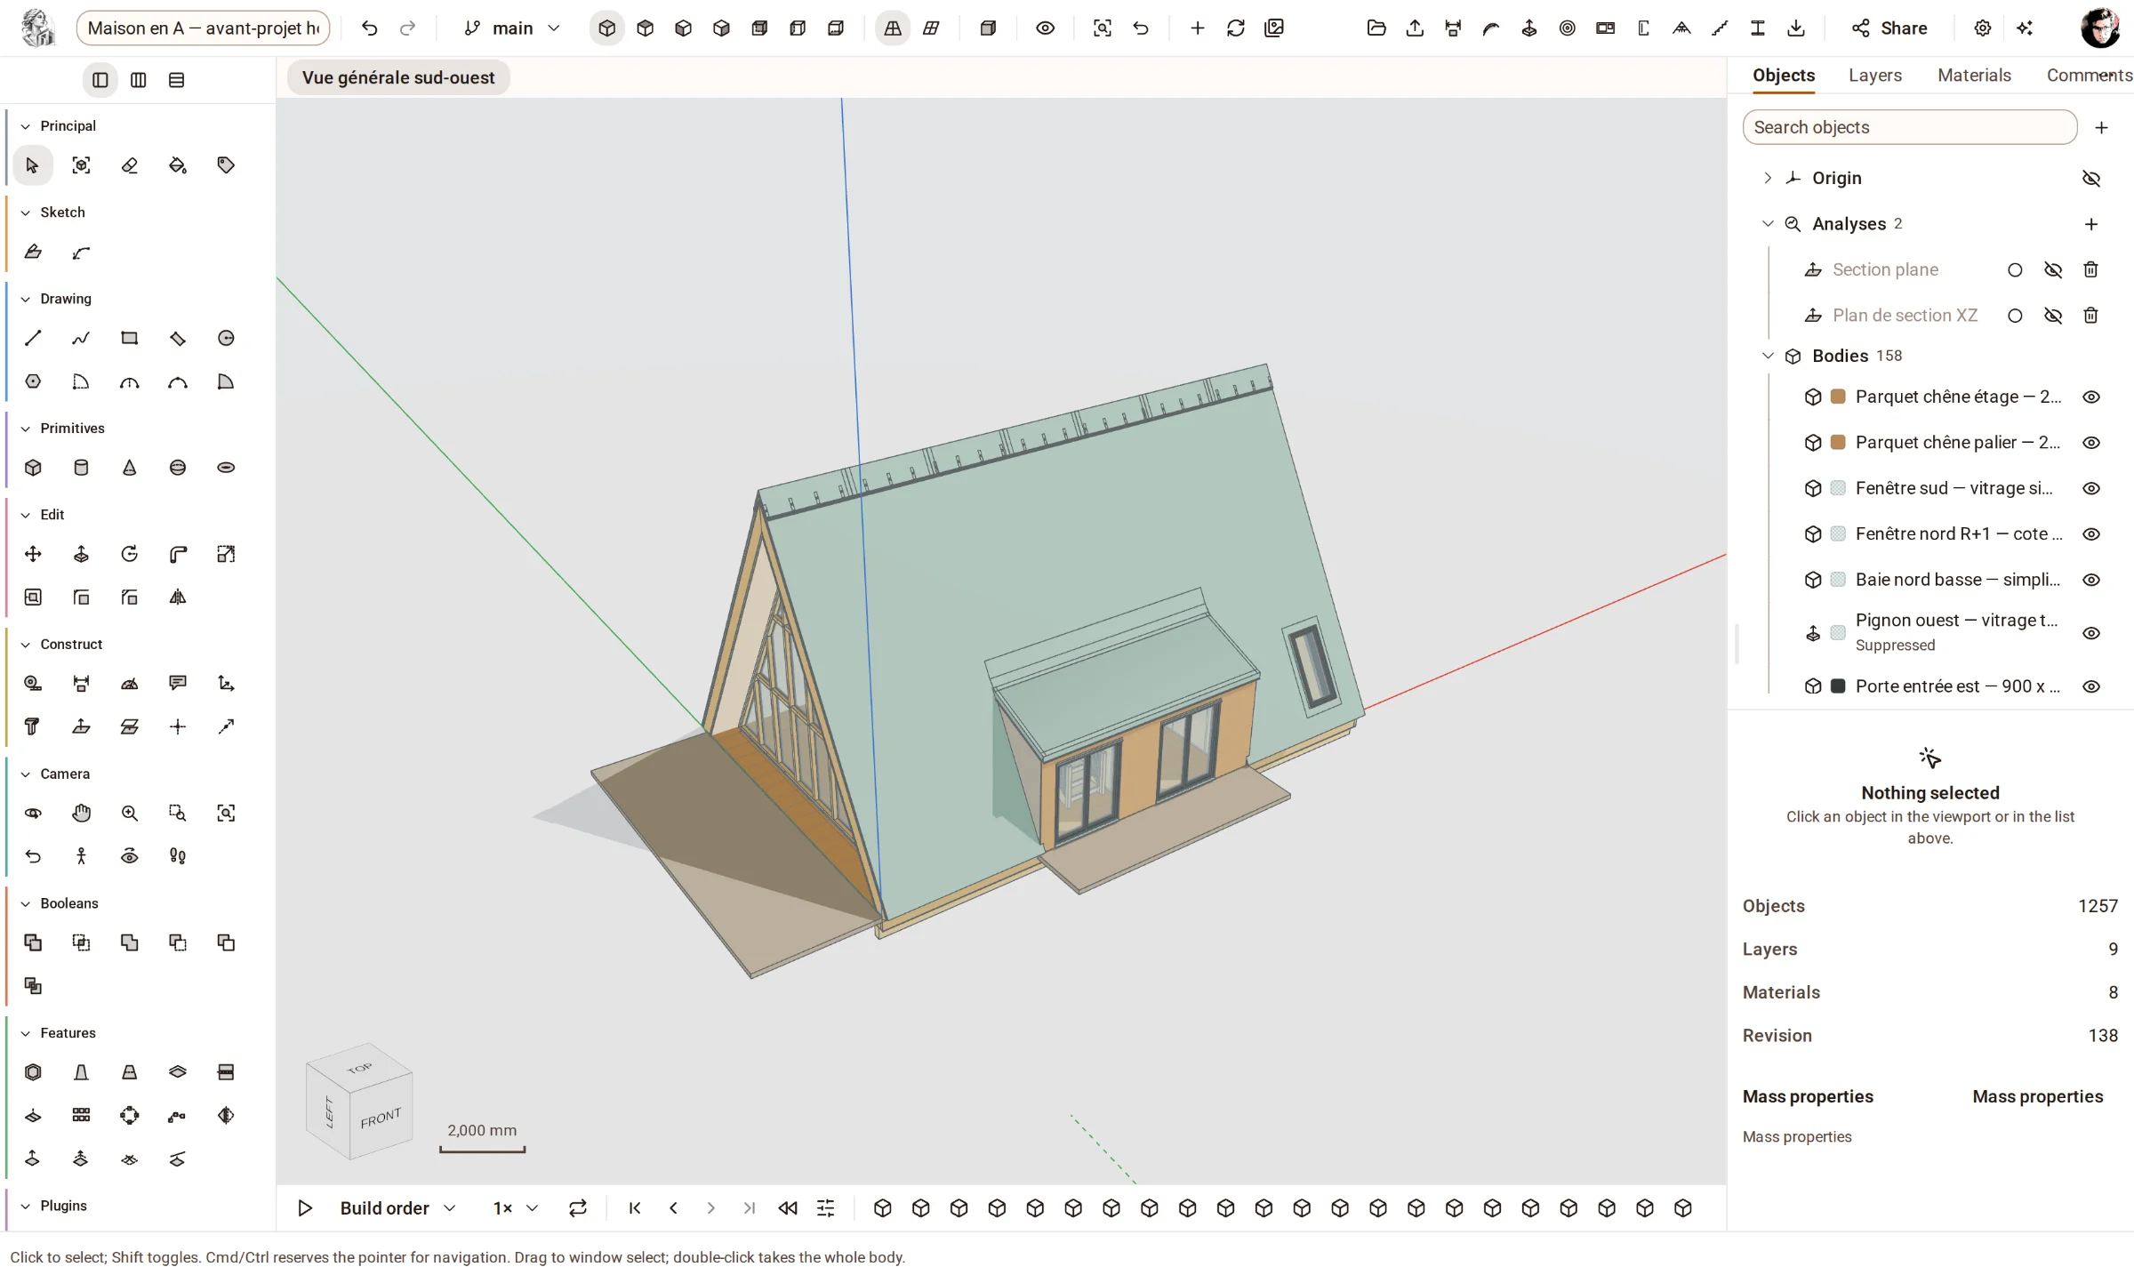Screen dimensions: 2134x1283
Task: Open the main branch dropdown
Action: coord(513,28)
